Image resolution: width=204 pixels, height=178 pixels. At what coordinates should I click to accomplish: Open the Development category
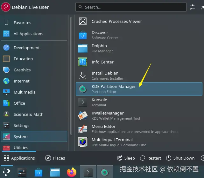click(34, 48)
